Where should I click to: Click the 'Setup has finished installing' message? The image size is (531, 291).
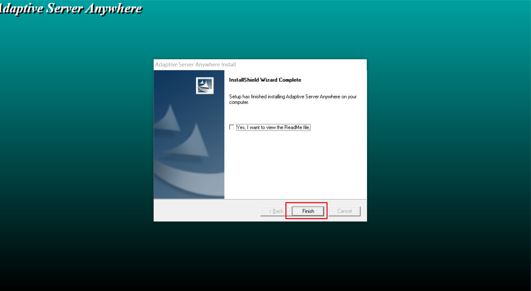click(x=293, y=99)
